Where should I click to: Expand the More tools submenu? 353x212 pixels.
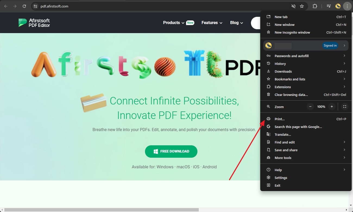(306, 158)
